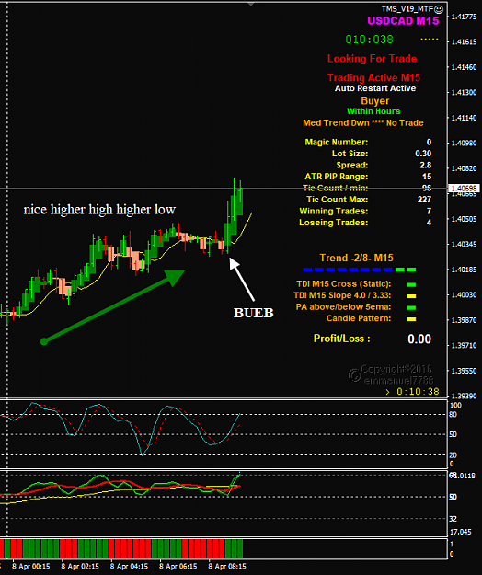Click the '1.41300' price scale label

464,92
